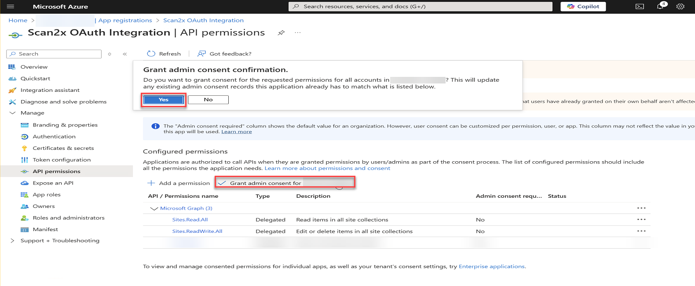
Task: Open Certificates & secrets in sidebar
Action: click(63, 148)
